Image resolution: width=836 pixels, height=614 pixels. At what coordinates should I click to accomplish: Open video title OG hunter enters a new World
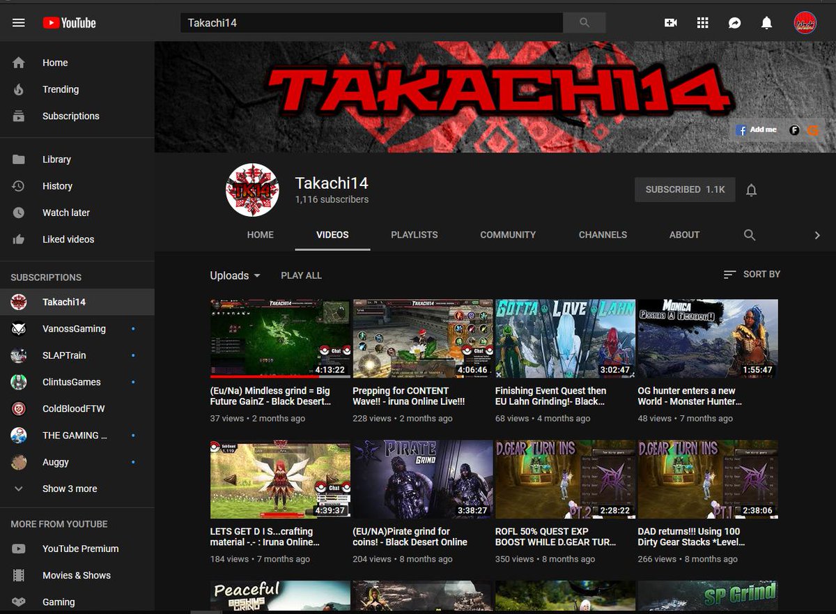(690, 396)
